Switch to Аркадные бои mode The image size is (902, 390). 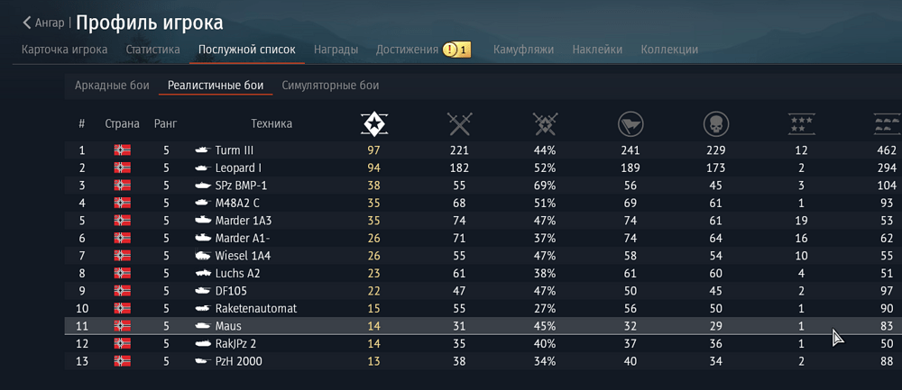[112, 86]
